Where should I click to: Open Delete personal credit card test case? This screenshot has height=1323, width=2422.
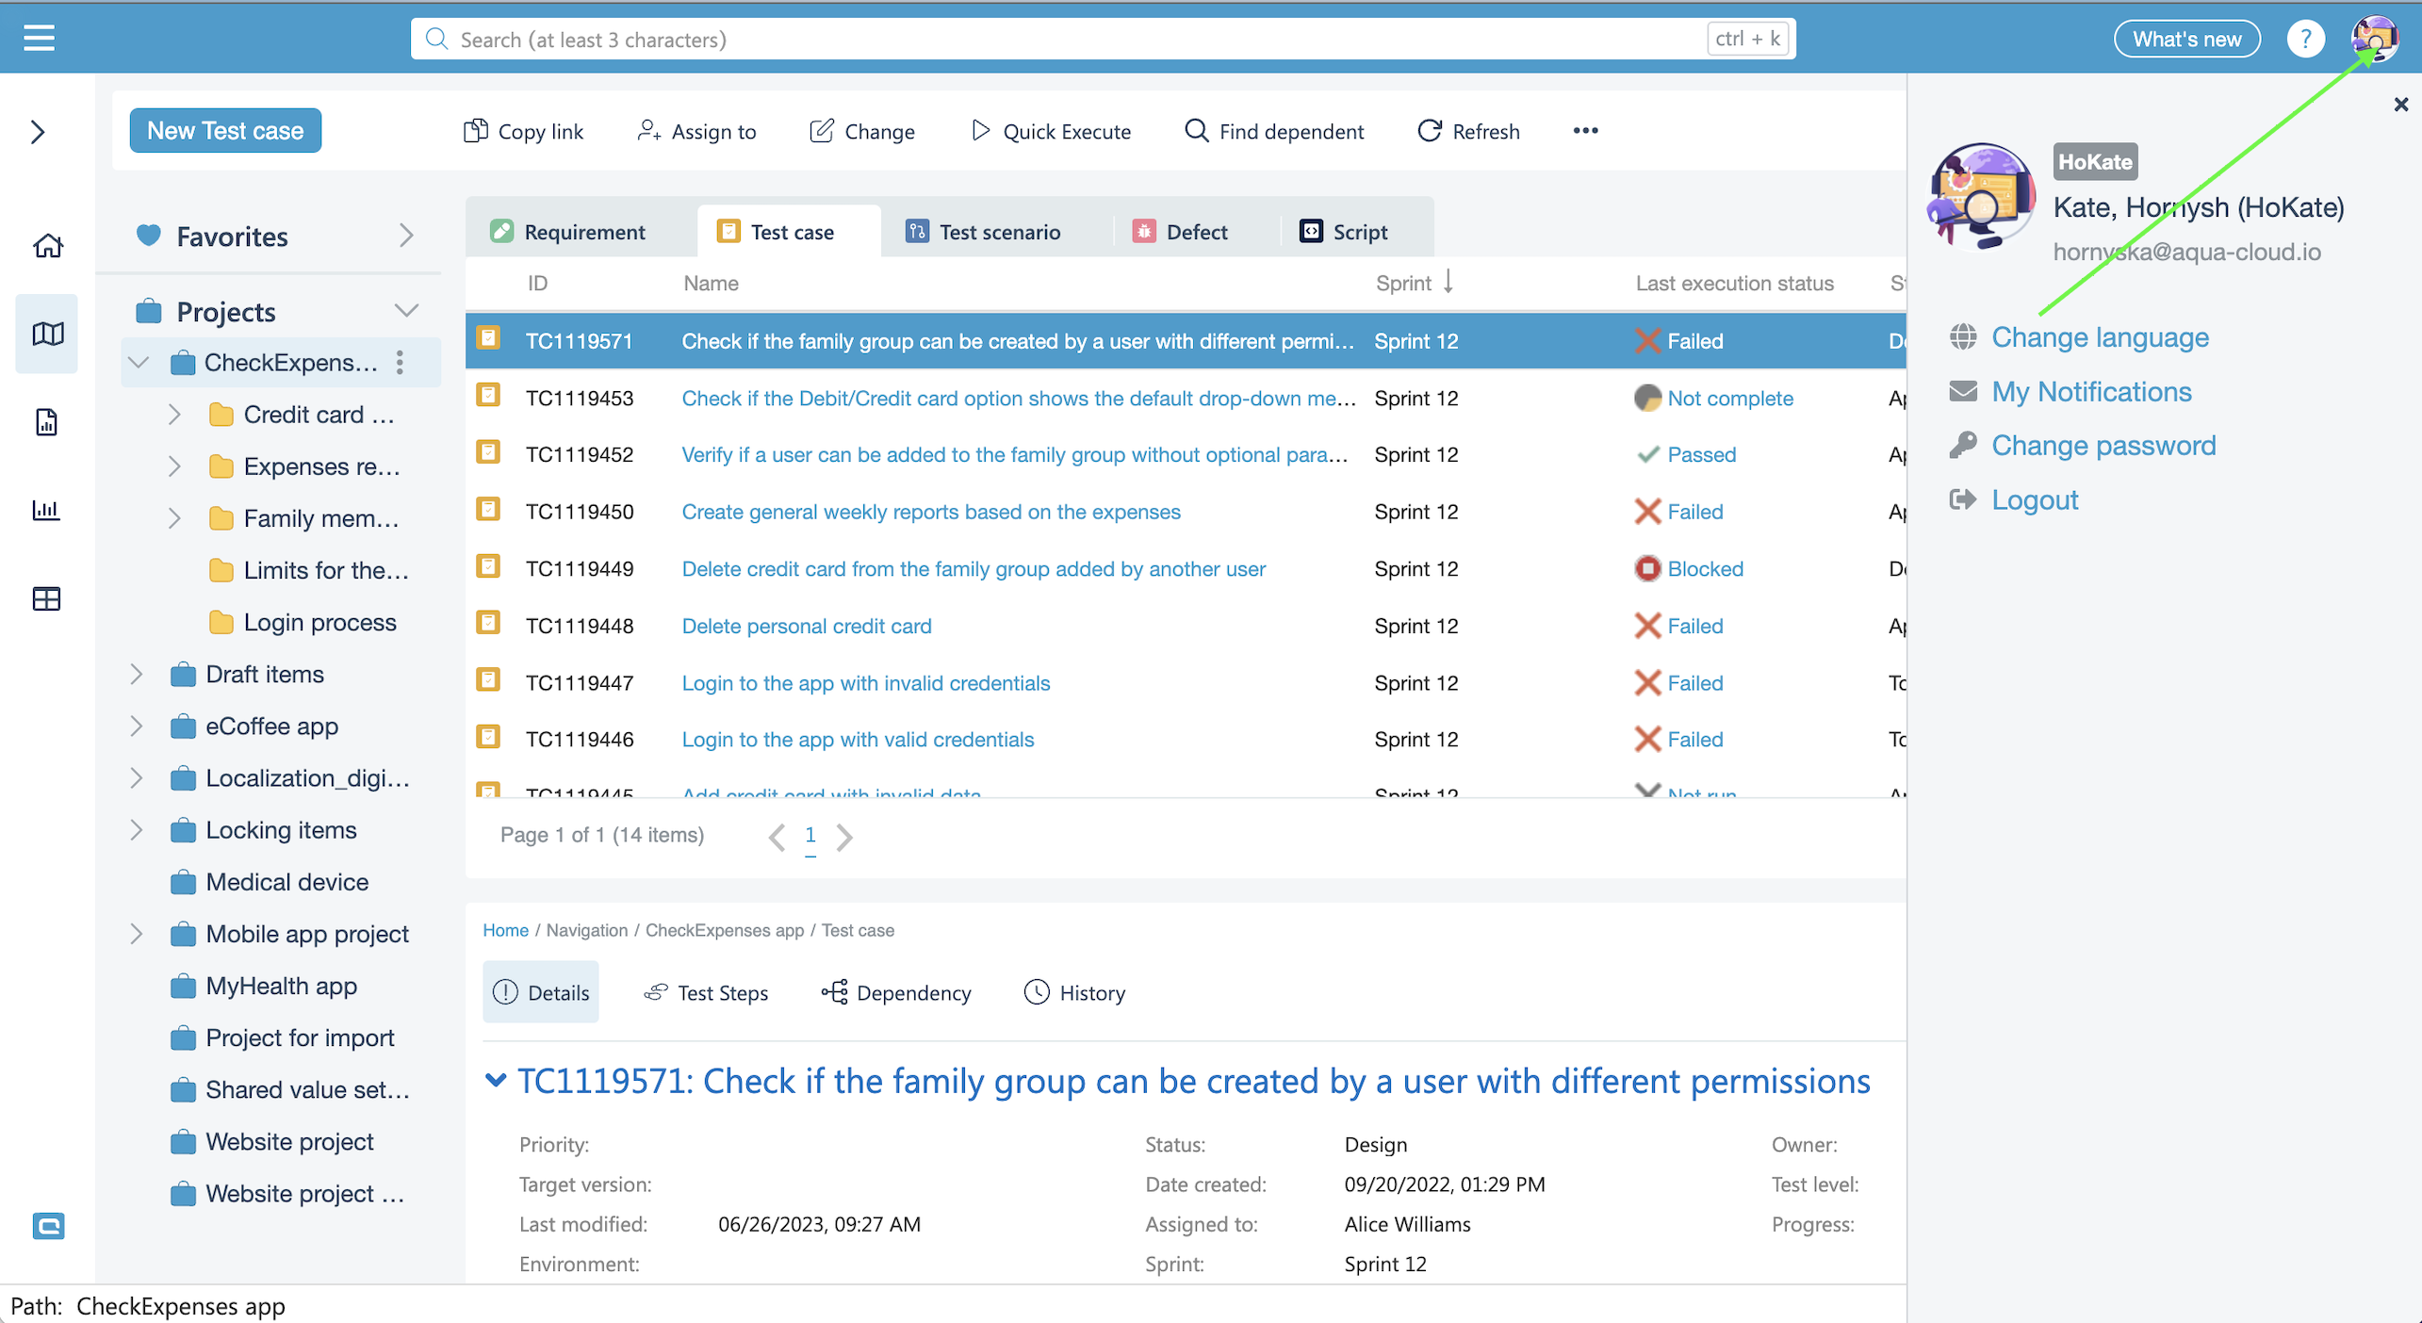pos(806,626)
